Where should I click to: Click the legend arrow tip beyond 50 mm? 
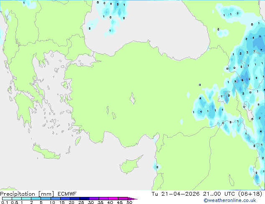132,199
